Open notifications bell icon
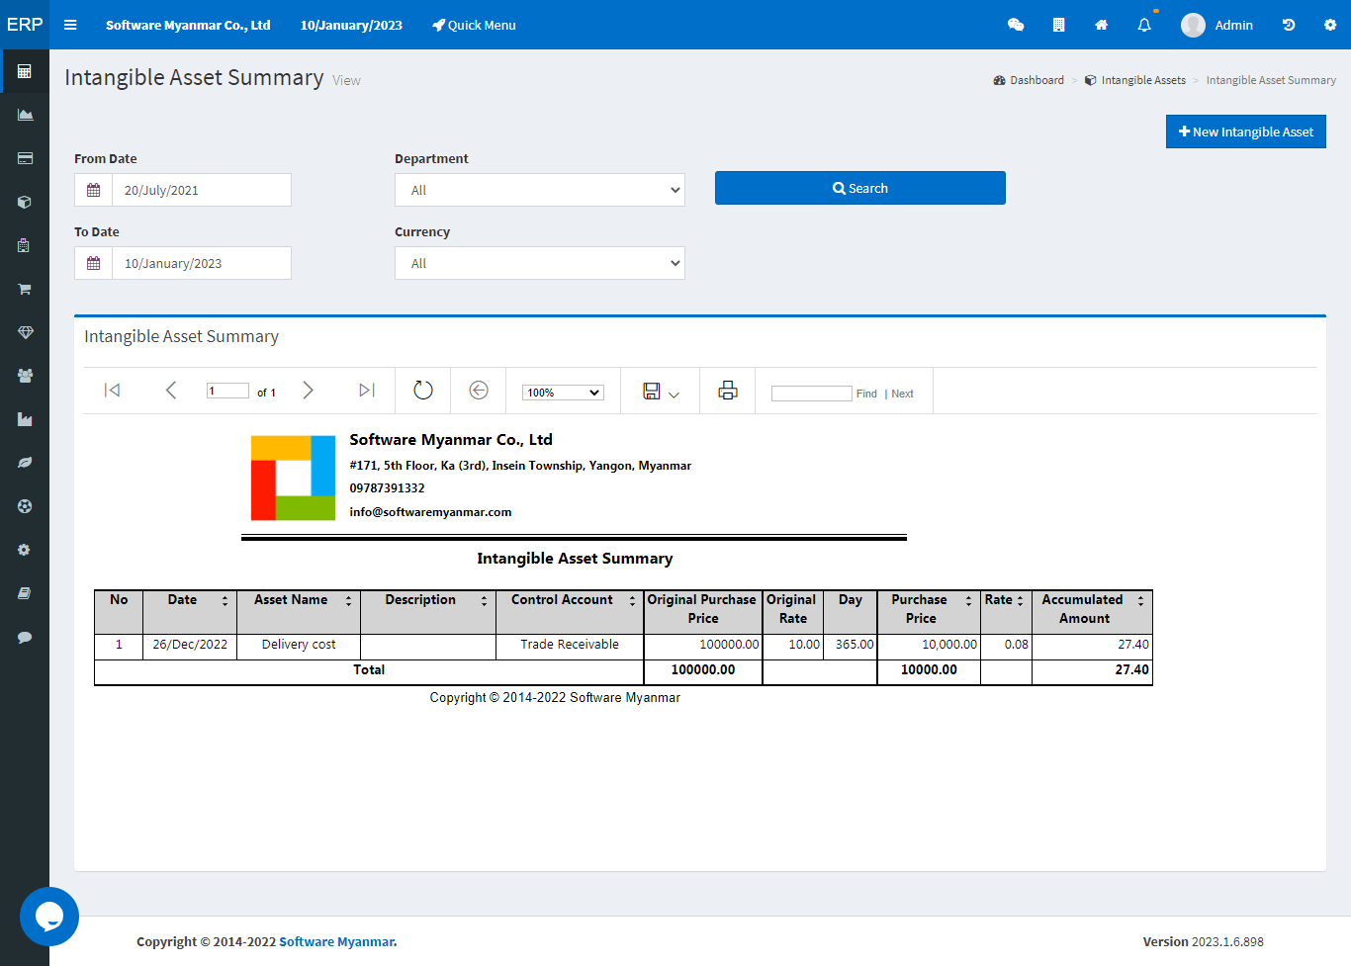Image resolution: width=1351 pixels, height=966 pixels. (x=1144, y=25)
